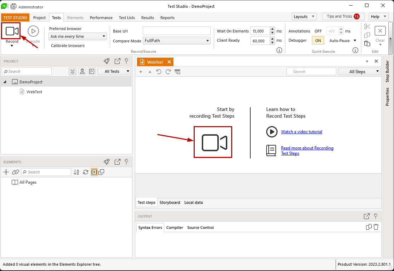Open the Auto-Pause dropdown arrow
The image size is (394, 271).
click(x=355, y=41)
